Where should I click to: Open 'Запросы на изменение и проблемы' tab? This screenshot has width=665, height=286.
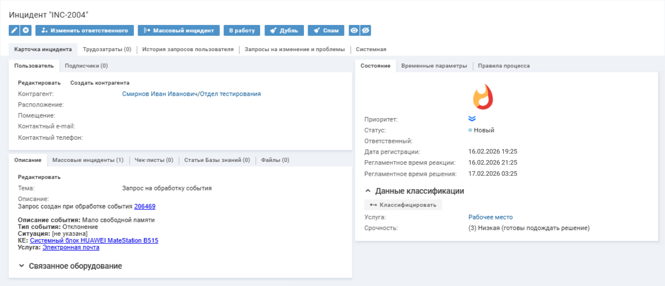[x=295, y=49]
